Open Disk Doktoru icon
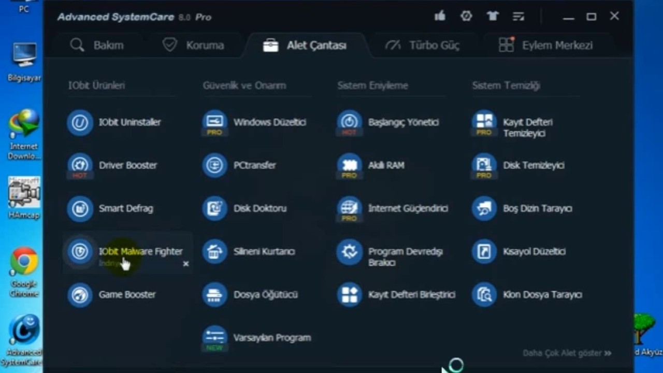This screenshot has height=373, width=663. click(x=214, y=209)
